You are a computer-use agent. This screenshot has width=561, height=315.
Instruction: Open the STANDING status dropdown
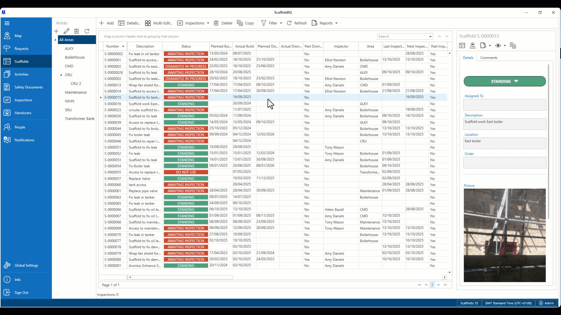coord(504,81)
